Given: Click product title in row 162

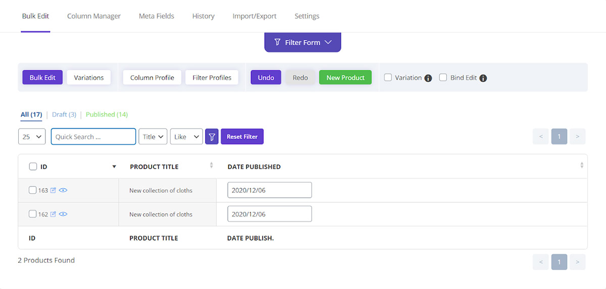Looking at the screenshot, I should pos(161,214).
